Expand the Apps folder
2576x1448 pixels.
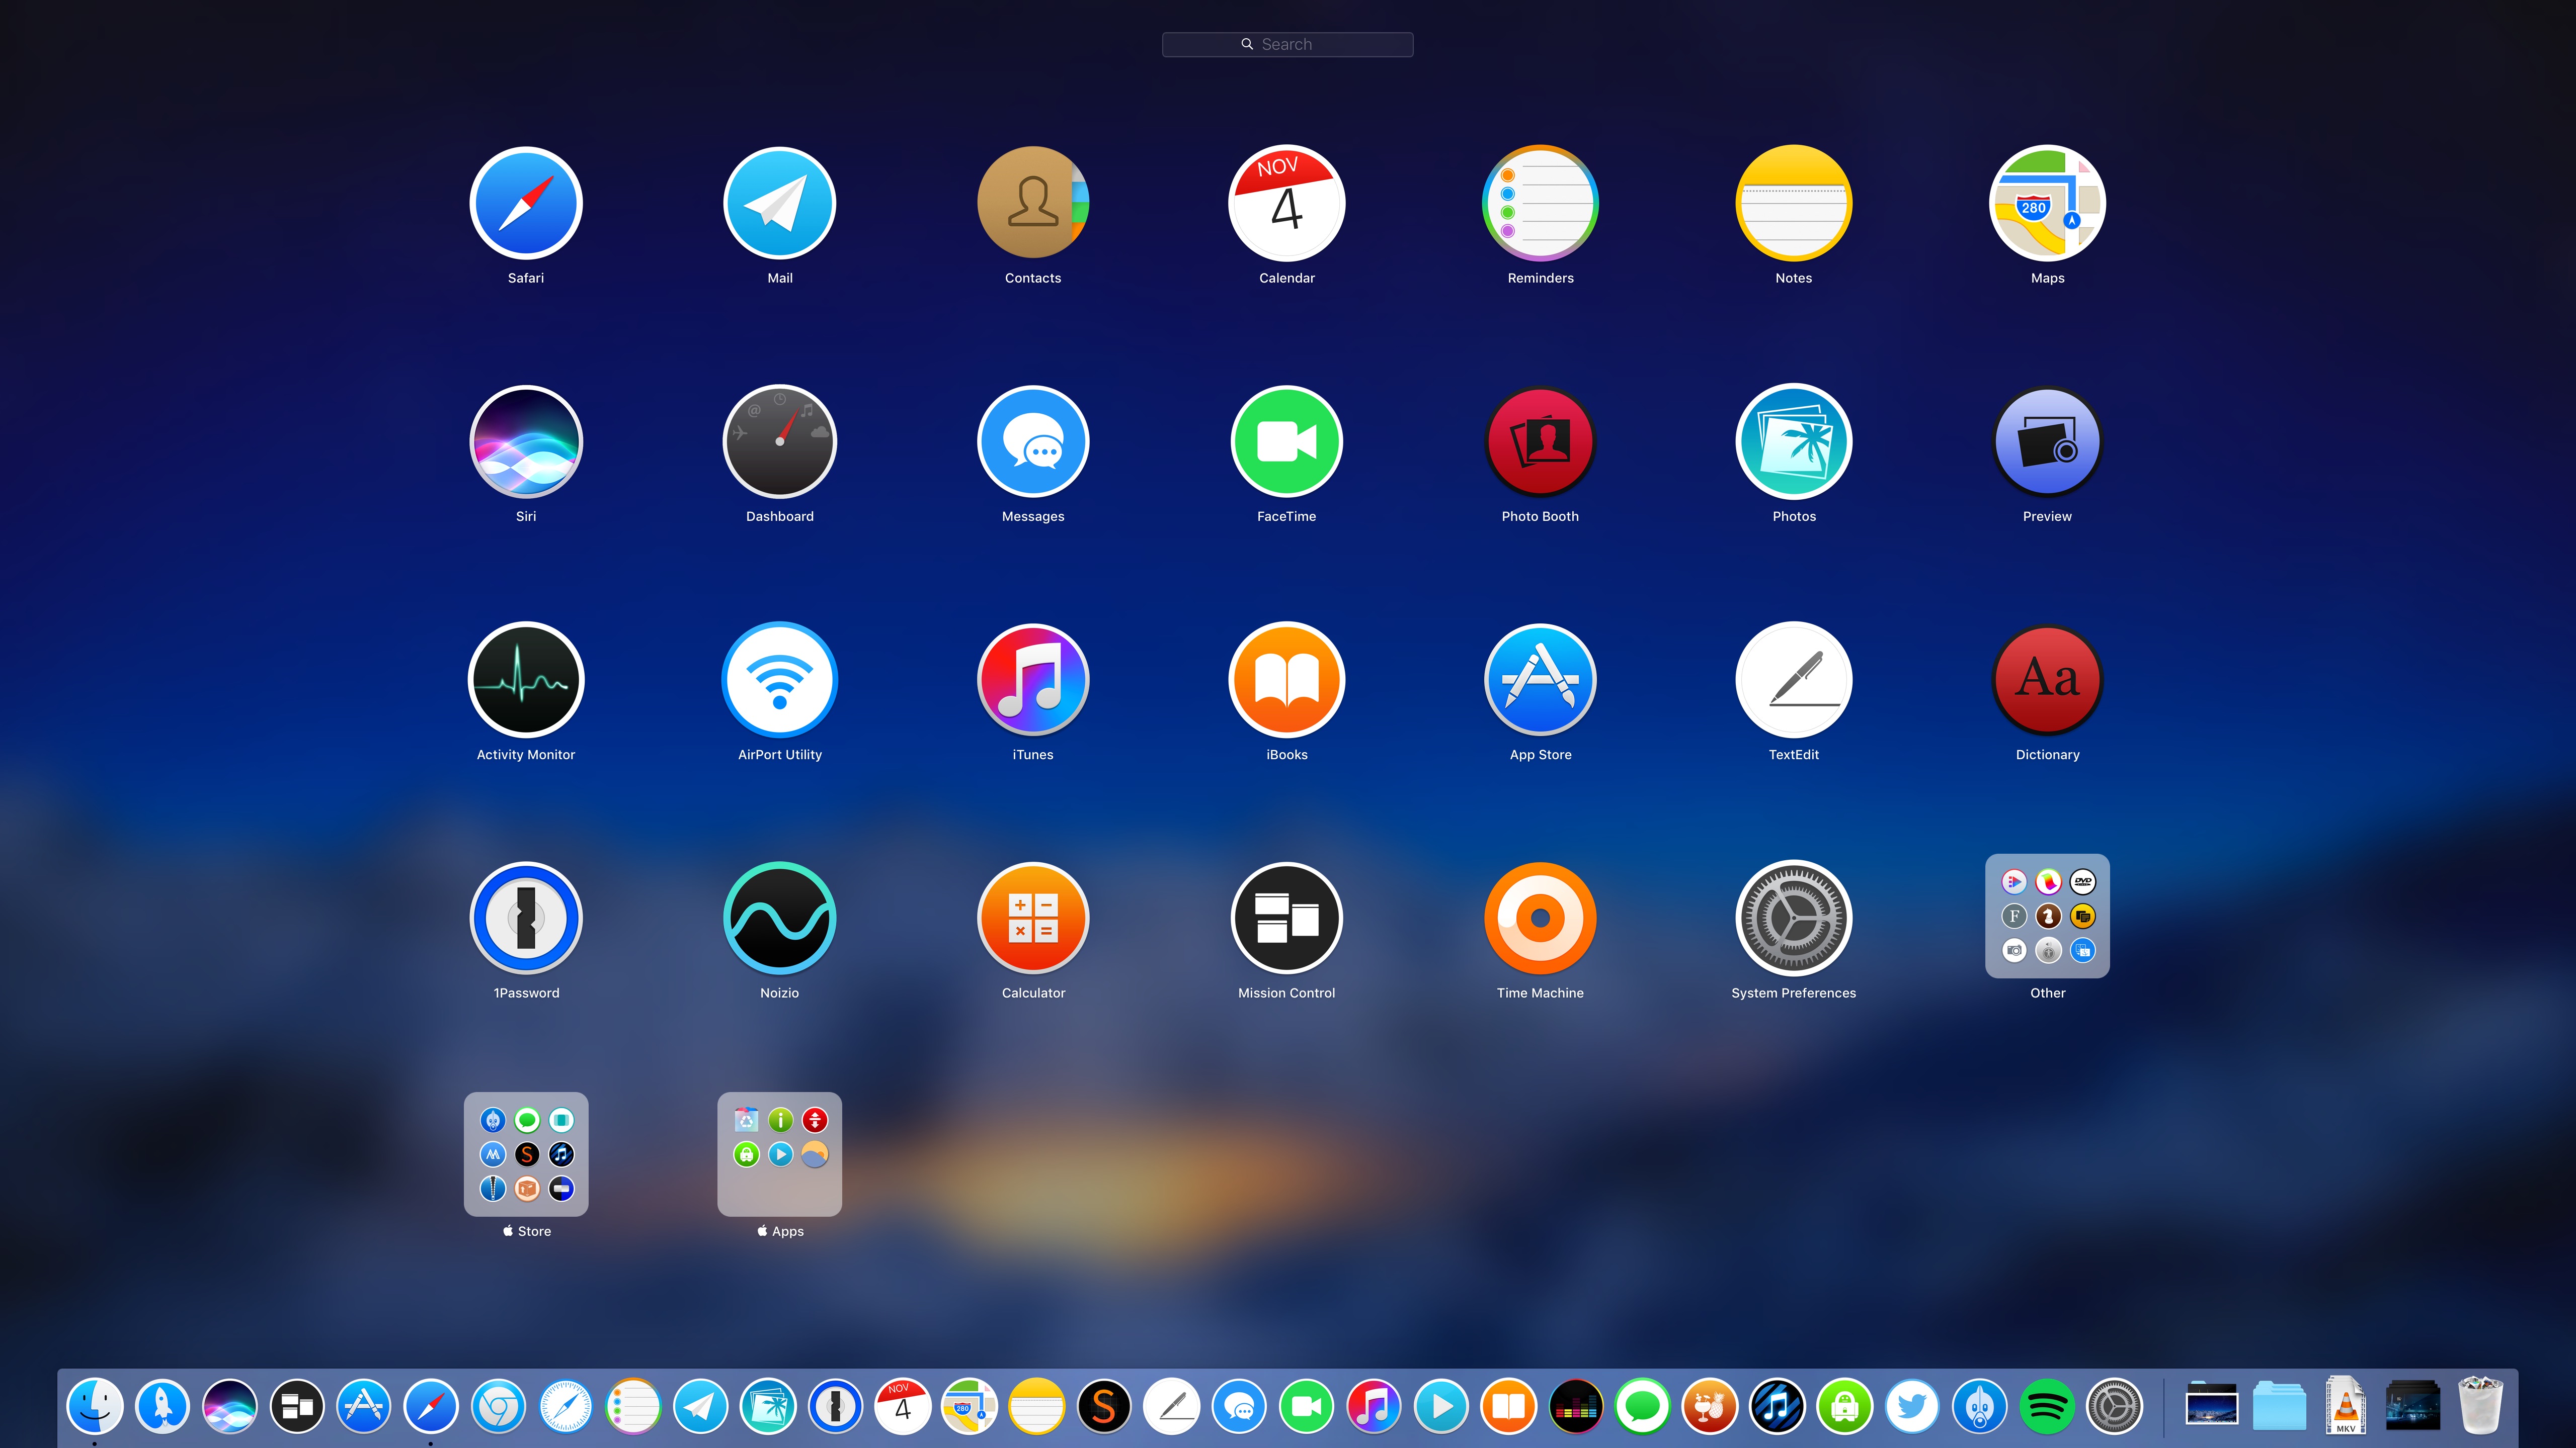[780, 1154]
